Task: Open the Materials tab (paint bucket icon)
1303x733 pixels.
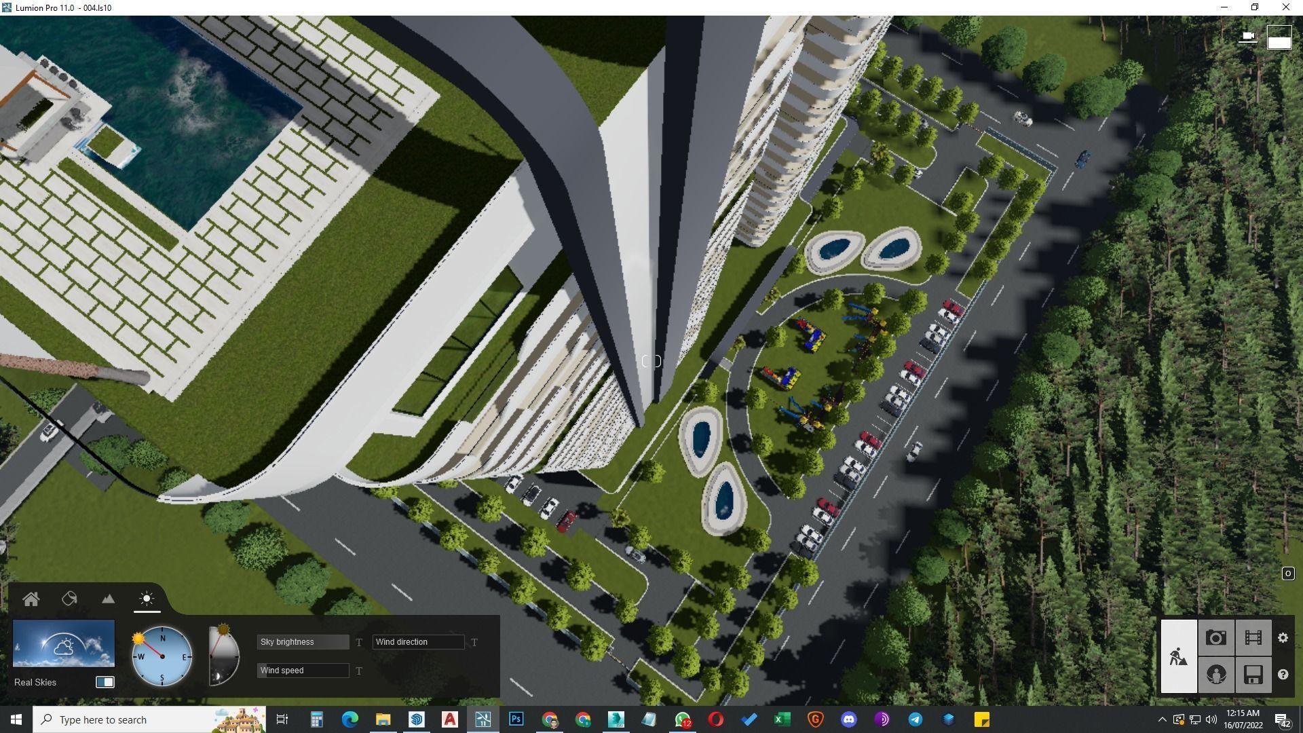Action: click(69, 599)
